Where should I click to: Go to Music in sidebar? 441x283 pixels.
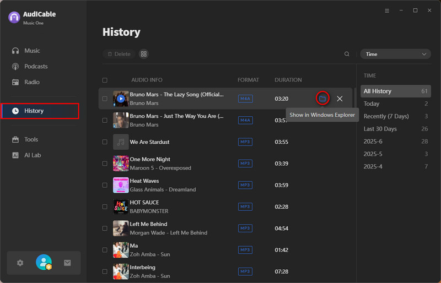[x=32, y=51]
